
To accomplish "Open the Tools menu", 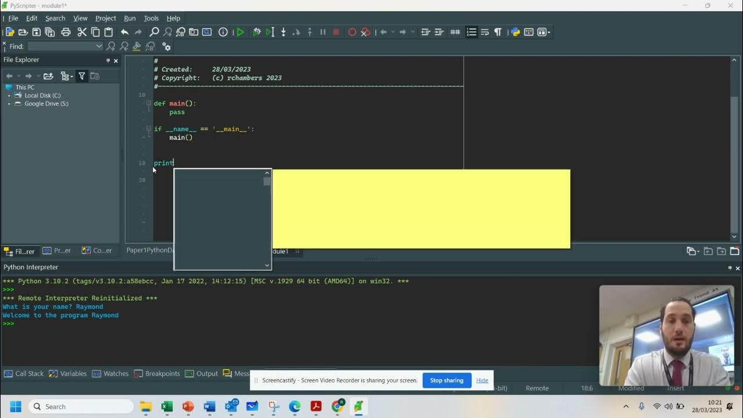I will (x=152, y=18).
